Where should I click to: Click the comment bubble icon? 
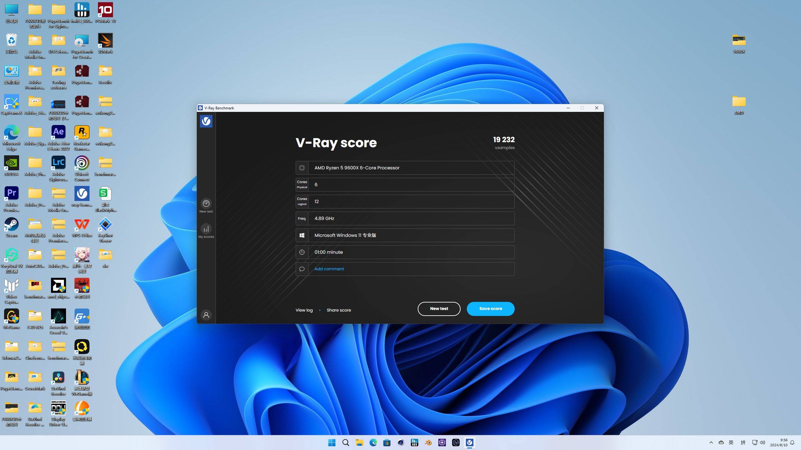(x=302, y=269)
